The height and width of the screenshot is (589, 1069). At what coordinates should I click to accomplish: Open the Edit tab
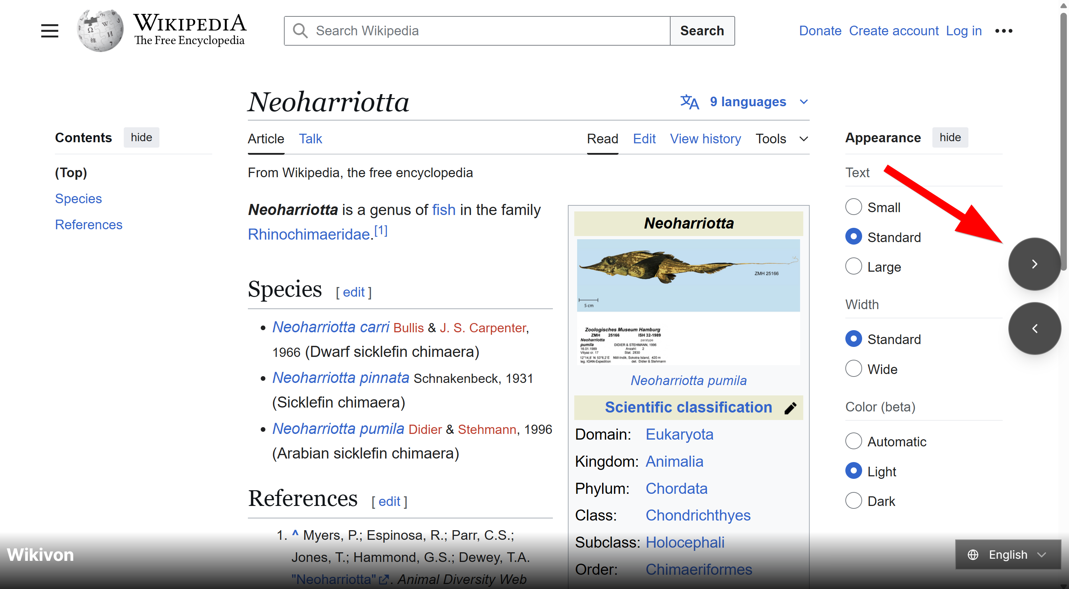point(644,139)
